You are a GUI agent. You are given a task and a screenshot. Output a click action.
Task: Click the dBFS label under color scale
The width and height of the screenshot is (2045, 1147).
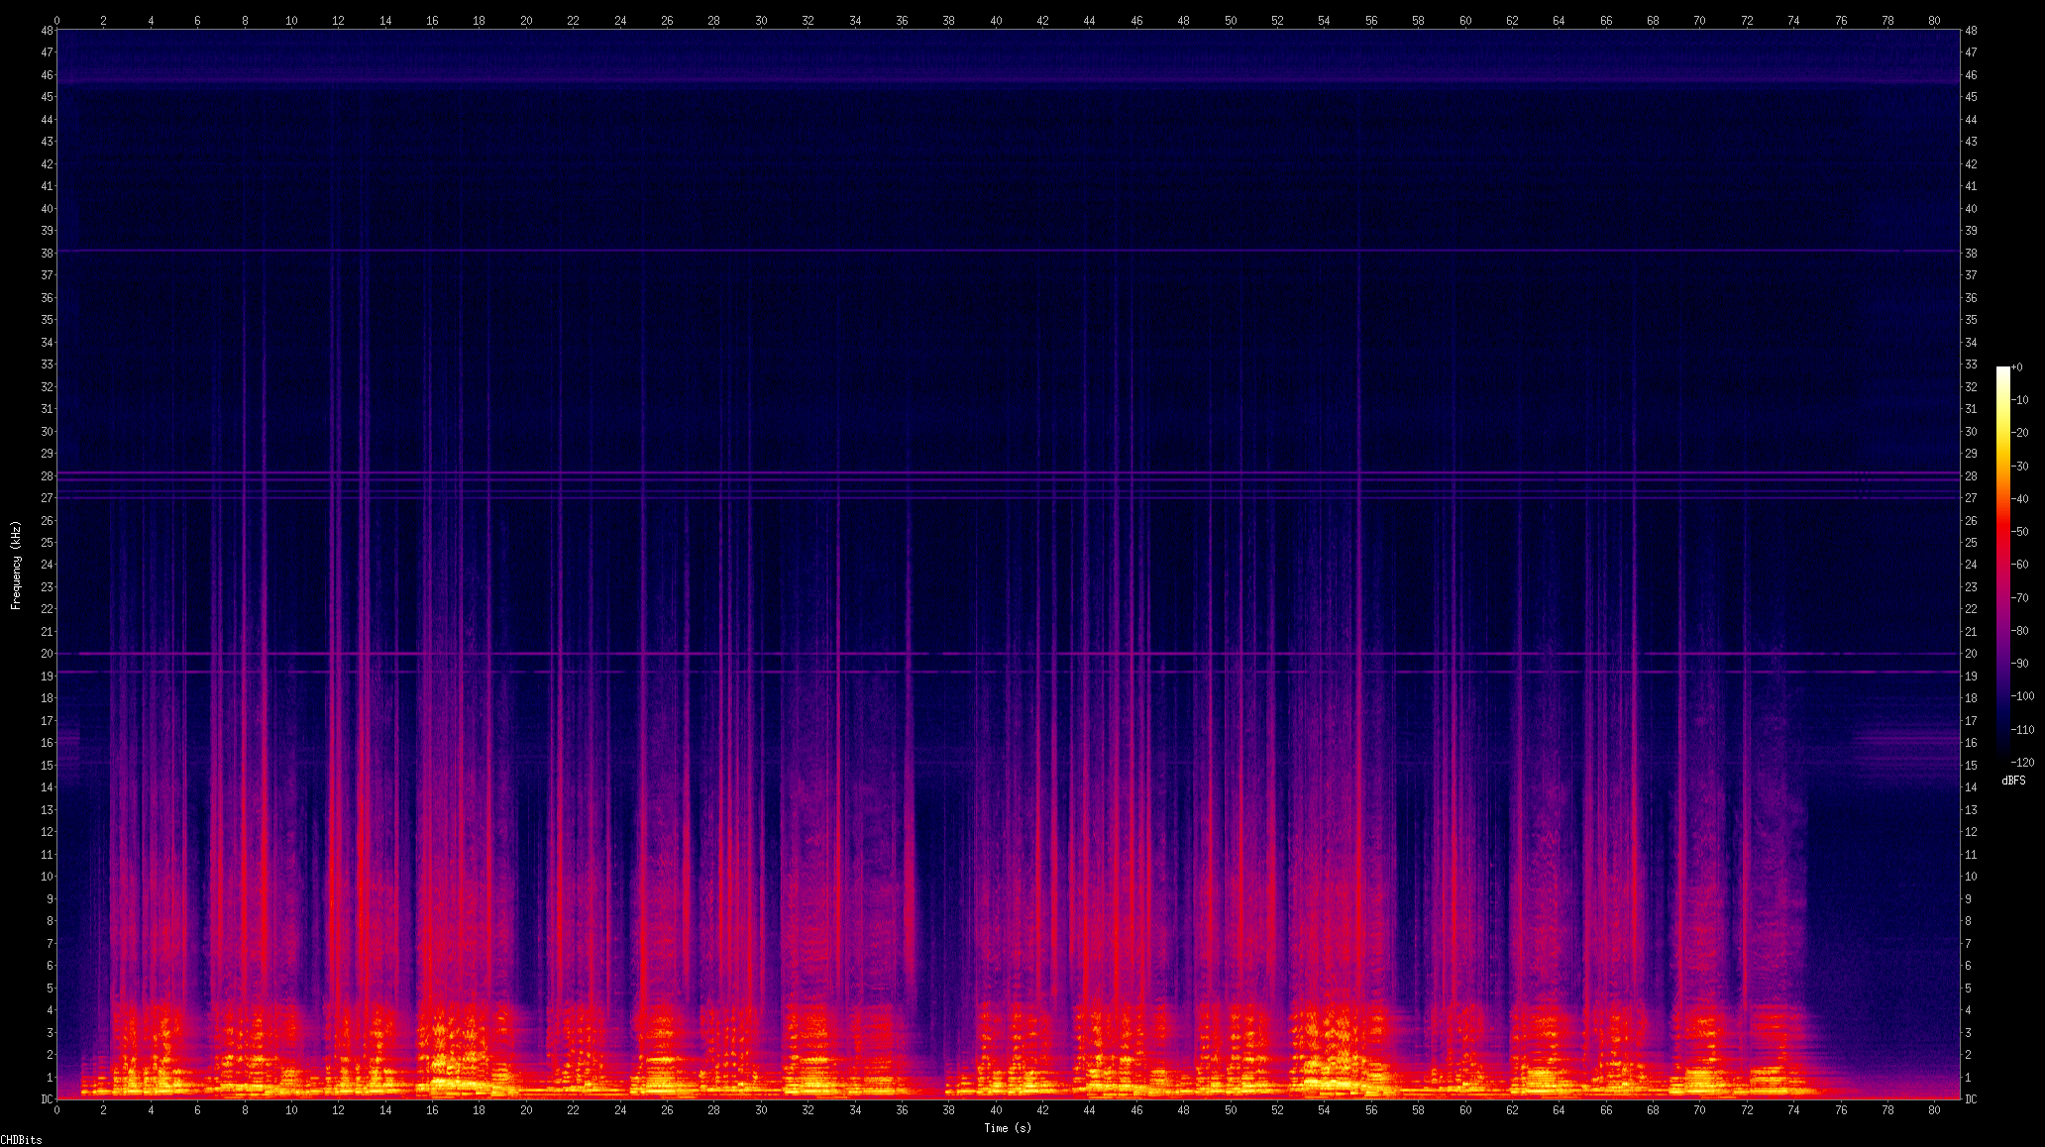(2013, 781)
